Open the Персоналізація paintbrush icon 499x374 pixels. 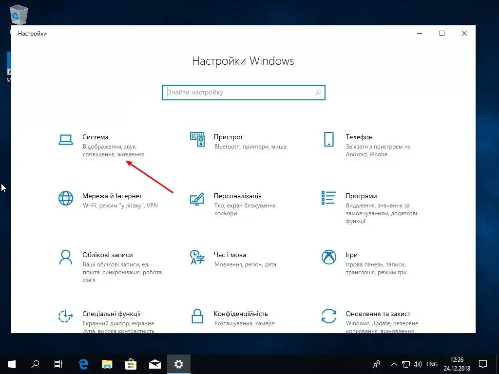click(x=197, y=199)
